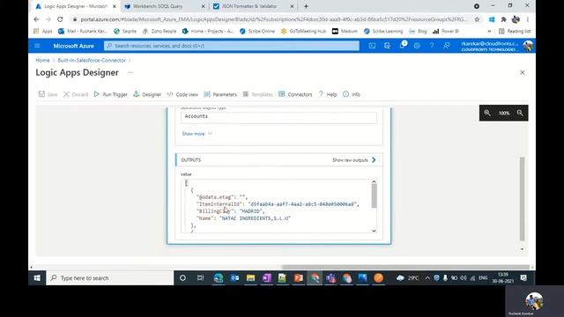Image resolution: width=564 pixels, height=317 pixels.
Task: Click the designer canvas vertical scrollbar thumb
Action: tap(523, 198)
